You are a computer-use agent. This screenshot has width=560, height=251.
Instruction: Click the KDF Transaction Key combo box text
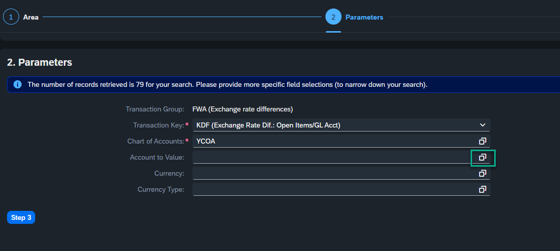coord(268,125)
